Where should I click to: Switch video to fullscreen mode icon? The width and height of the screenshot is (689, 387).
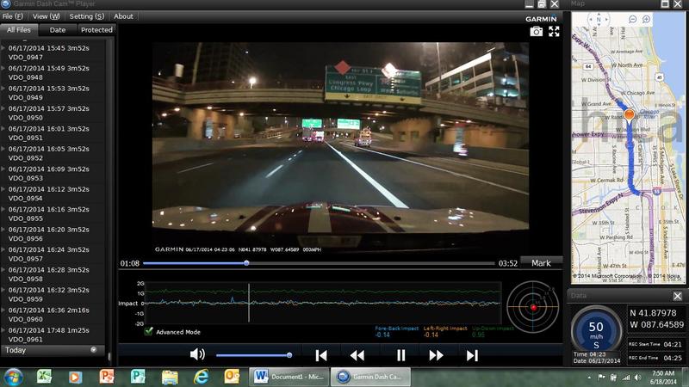click(554, 31)
